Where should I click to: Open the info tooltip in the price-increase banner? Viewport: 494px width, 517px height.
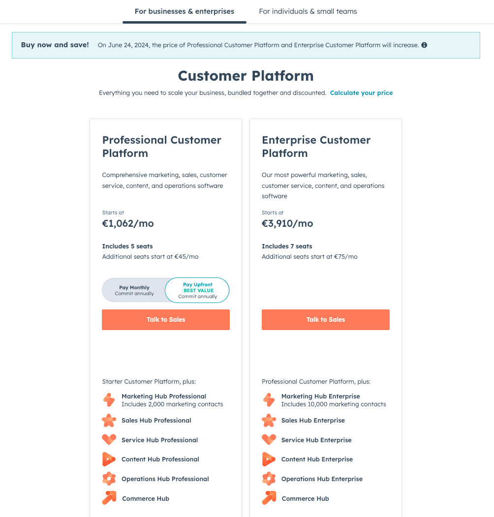[x=424, y=45]
